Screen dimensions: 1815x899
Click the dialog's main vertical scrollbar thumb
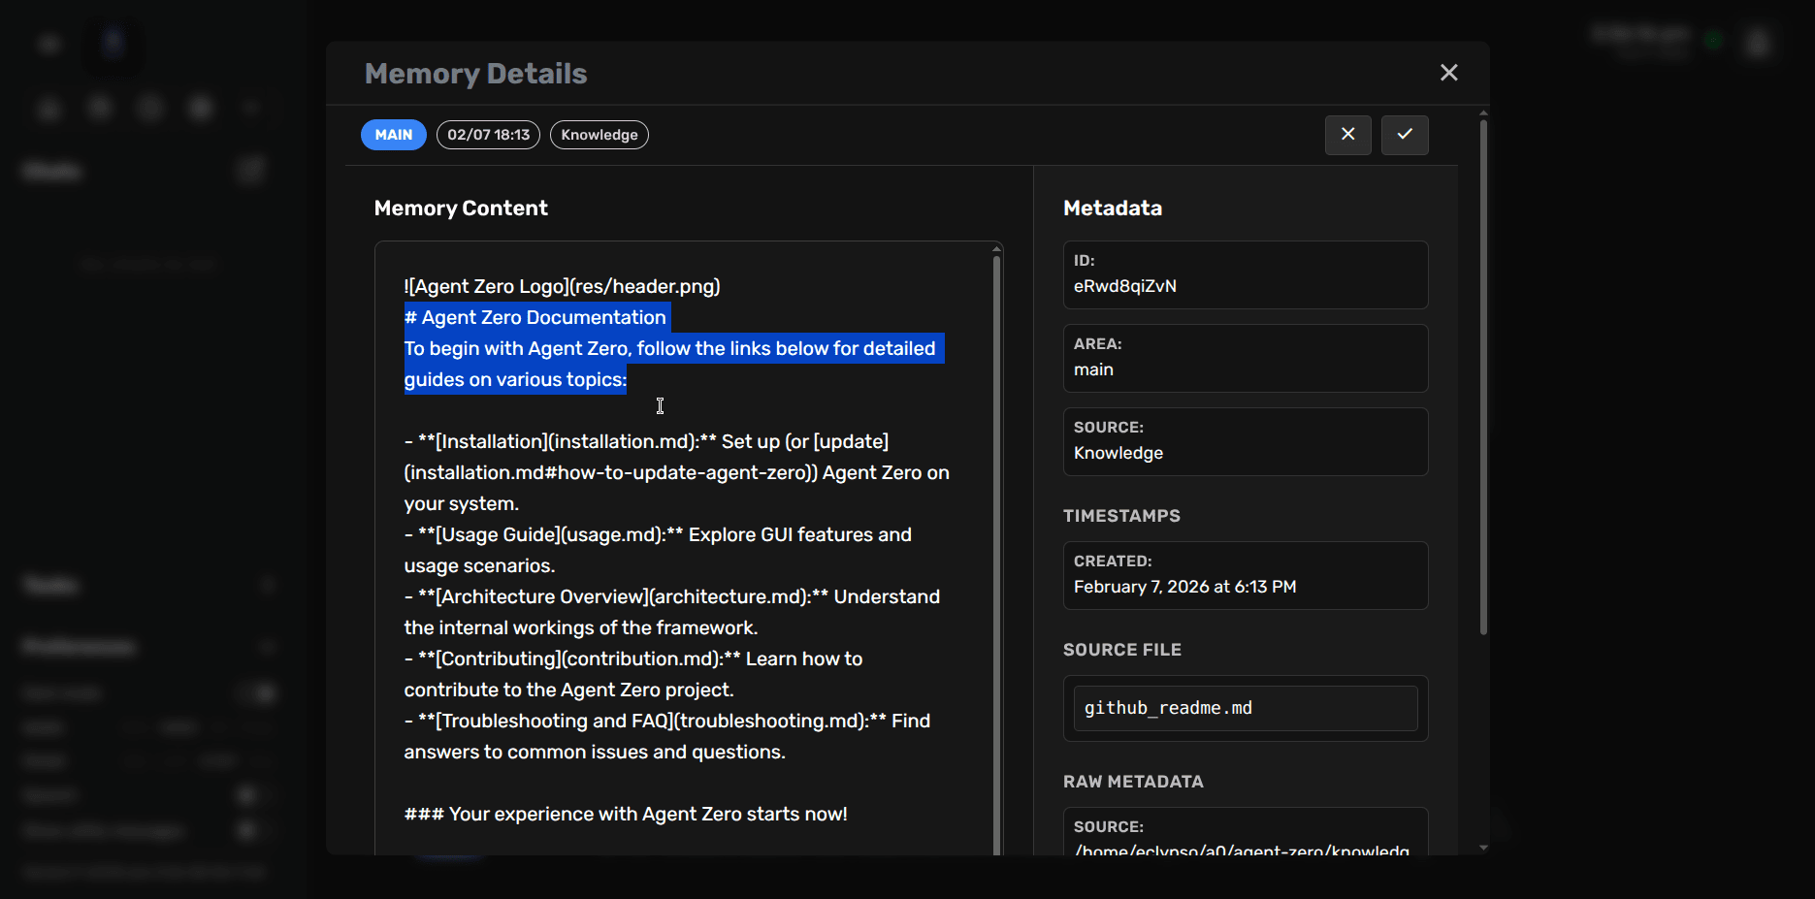[x=1482, y=378]
